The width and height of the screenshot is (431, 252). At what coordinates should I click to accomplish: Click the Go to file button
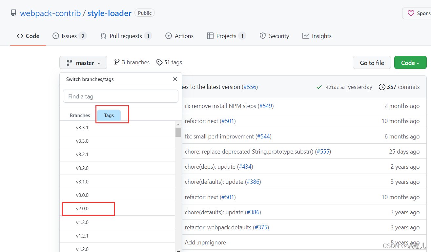point(372,63)
